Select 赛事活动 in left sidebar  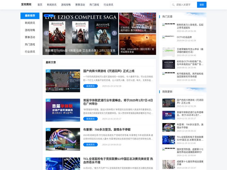point(30,37)
